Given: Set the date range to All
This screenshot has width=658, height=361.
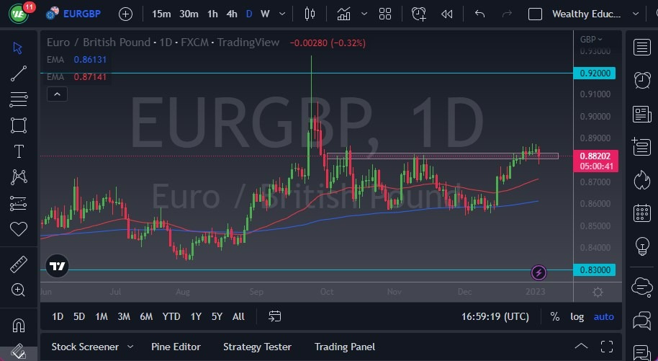Looking at the screenshot, I should pos(238,316).
